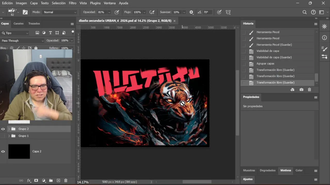Screen dimensions: 330x185
Task: Click the History panel scrollbar thumb
Action: pos(317,77)
